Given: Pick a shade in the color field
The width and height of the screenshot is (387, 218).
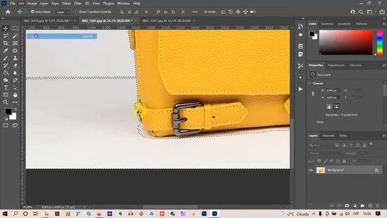Looking at the screenshot, I should (346, 42).
